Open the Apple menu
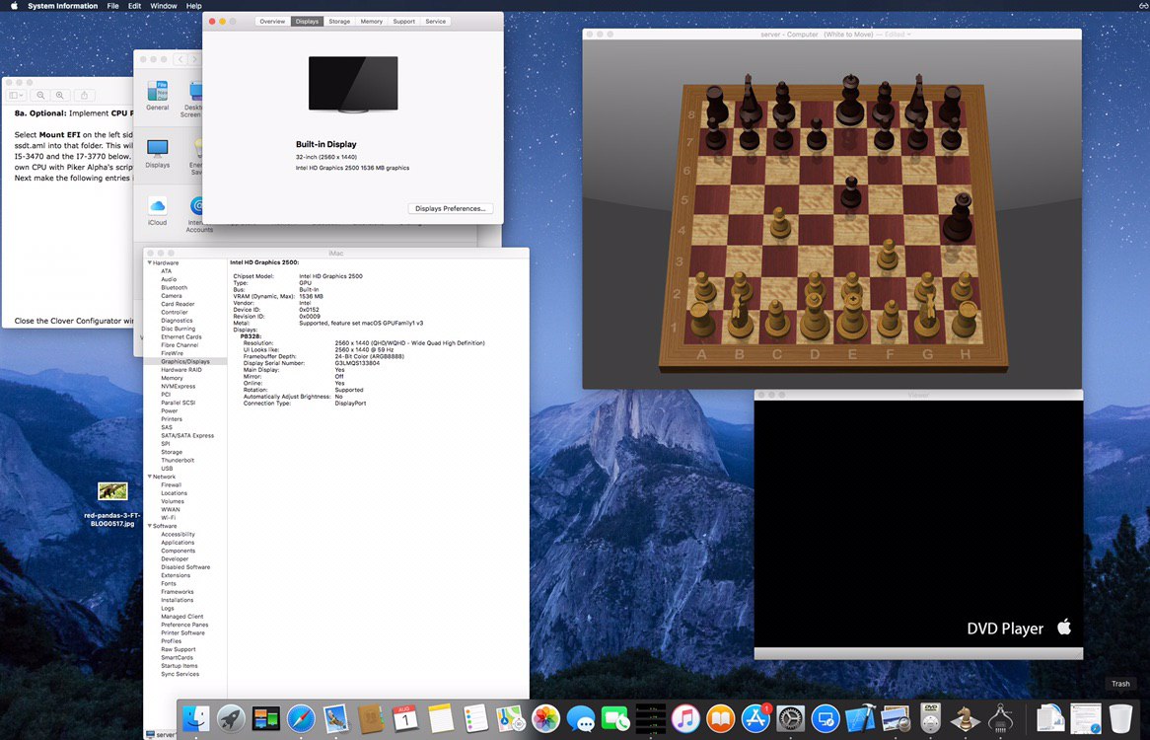Viewport: 1150px width, 740px height. coord(13,6)
